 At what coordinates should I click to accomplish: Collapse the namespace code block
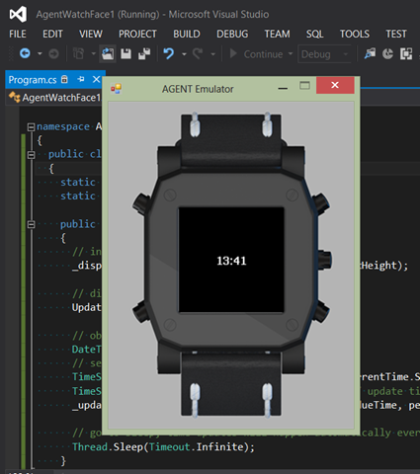pos(32,126)
